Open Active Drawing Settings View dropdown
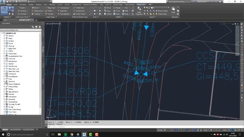The image size is (244, 137). [21, 30]
